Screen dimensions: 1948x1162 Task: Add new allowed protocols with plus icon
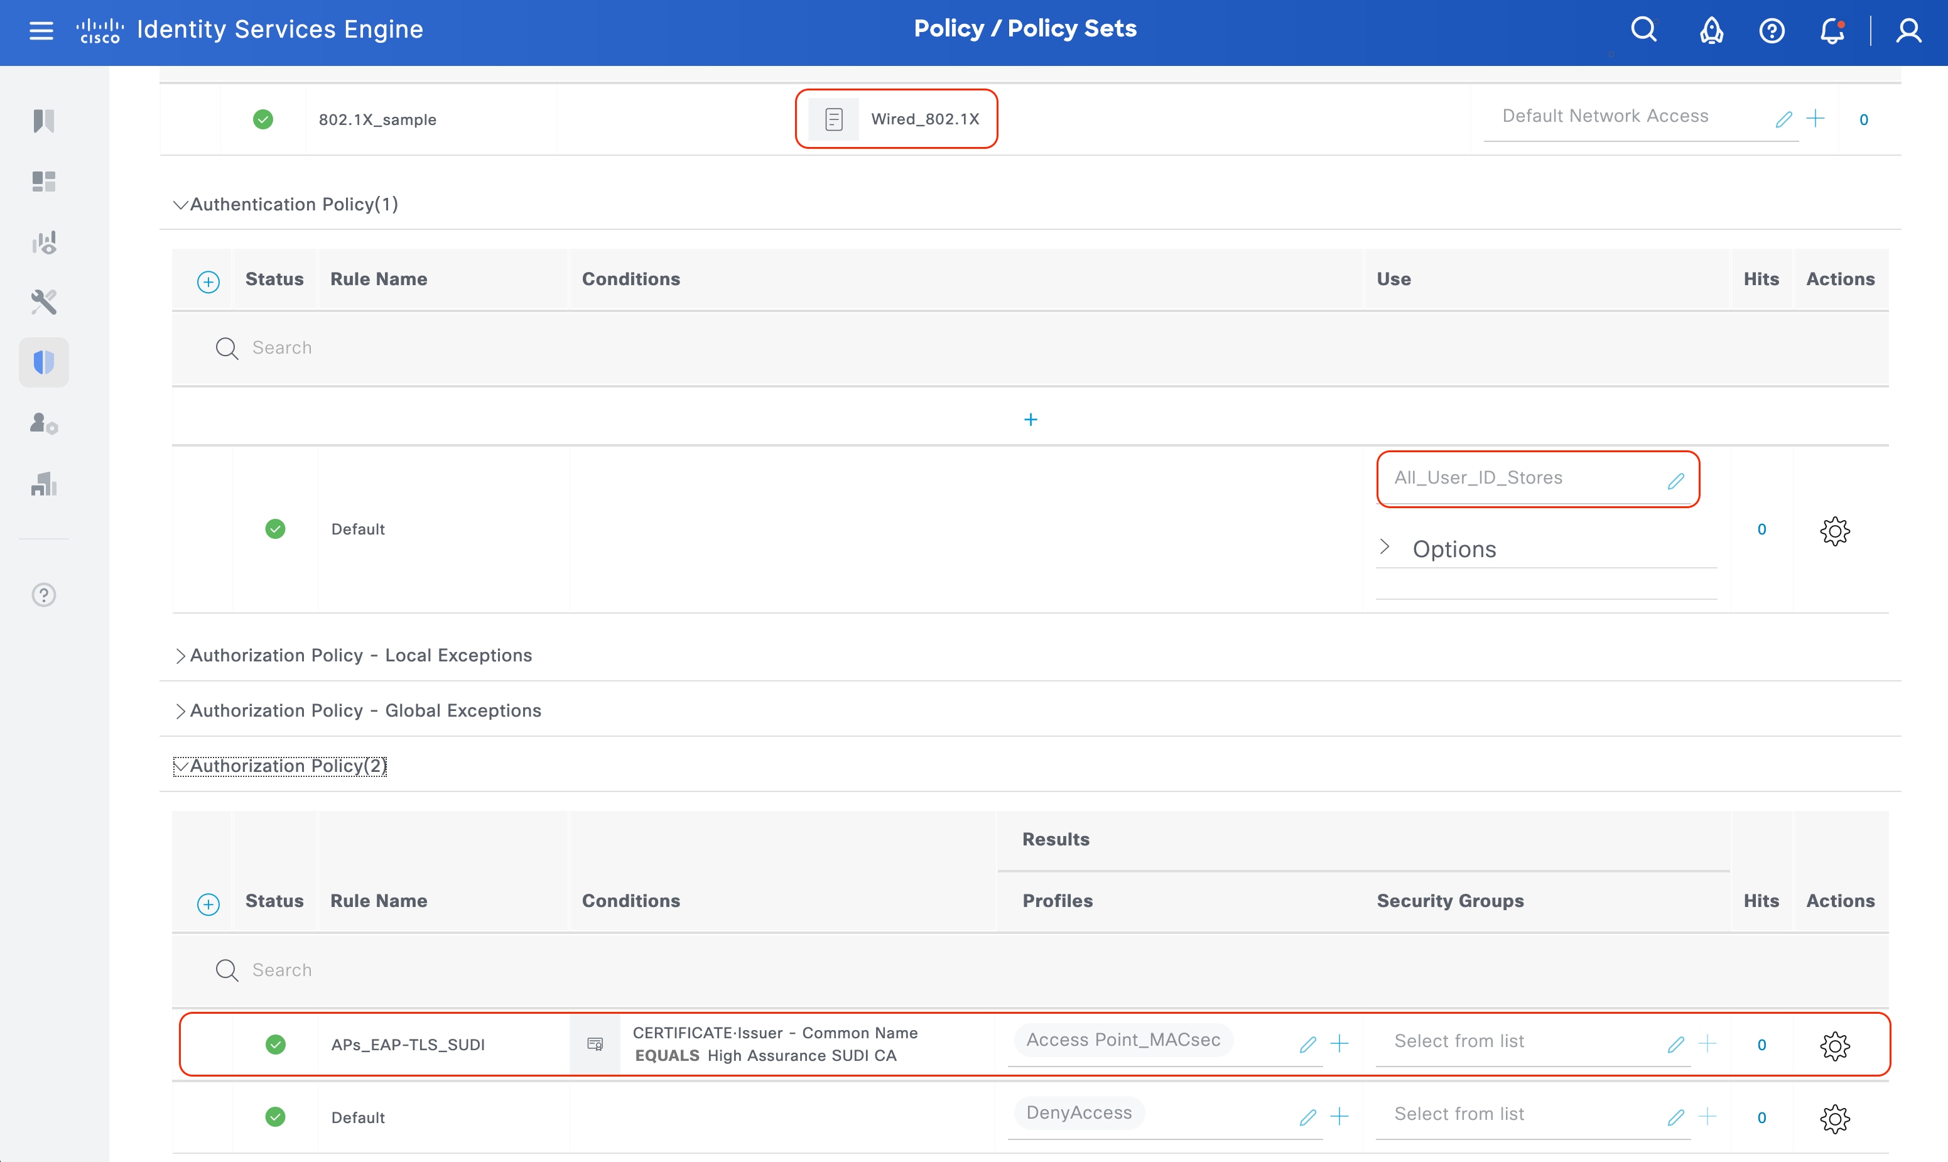[x=1815, y=119]
